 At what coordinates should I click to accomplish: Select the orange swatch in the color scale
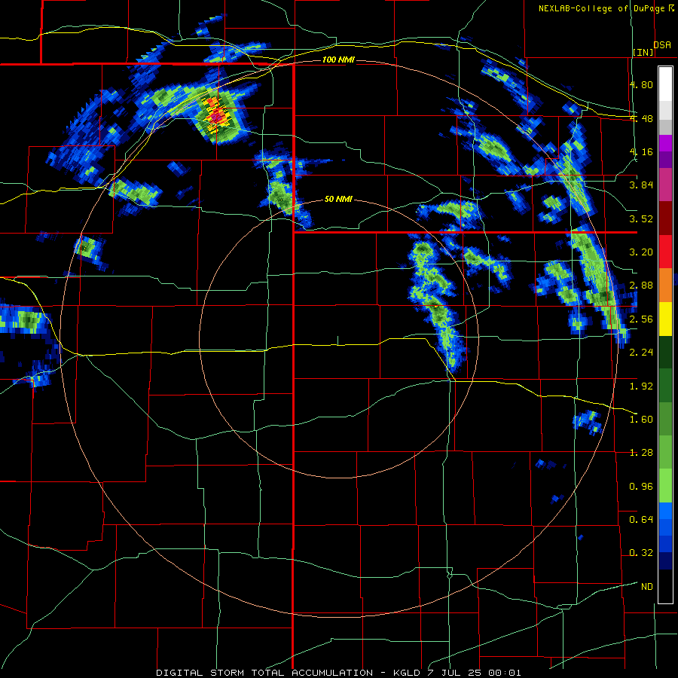tap(665, 286)
